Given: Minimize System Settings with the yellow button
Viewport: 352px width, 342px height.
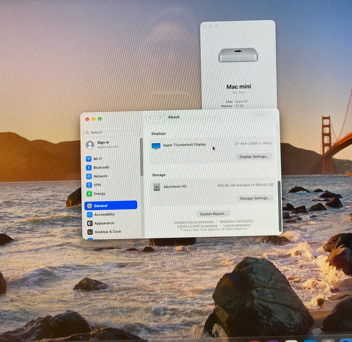Looking at the screenshot, I should (93, 119).
